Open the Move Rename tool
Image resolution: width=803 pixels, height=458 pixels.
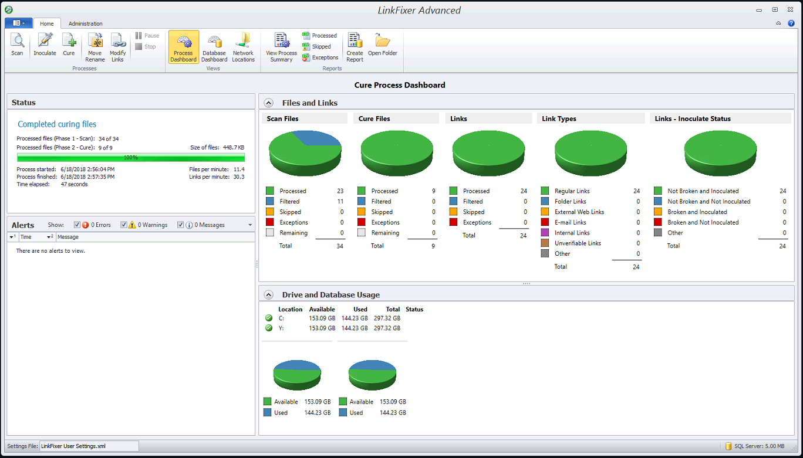click(95, 48)
